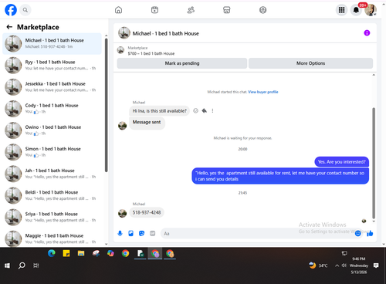Image resolution: width=386 pixels, height=284 pixels.
Task: Open Simon - 1 bed 1 bath House chat
Action: (52, 152)
